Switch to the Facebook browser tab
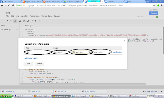This screenshot has height=98, width=164. click(x=11, y=2)
